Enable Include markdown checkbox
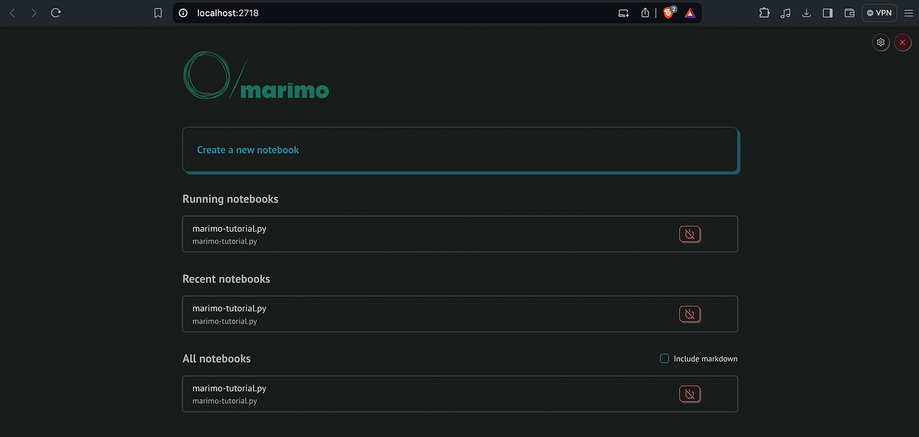 pyautogui.click(x=664, y=358)
